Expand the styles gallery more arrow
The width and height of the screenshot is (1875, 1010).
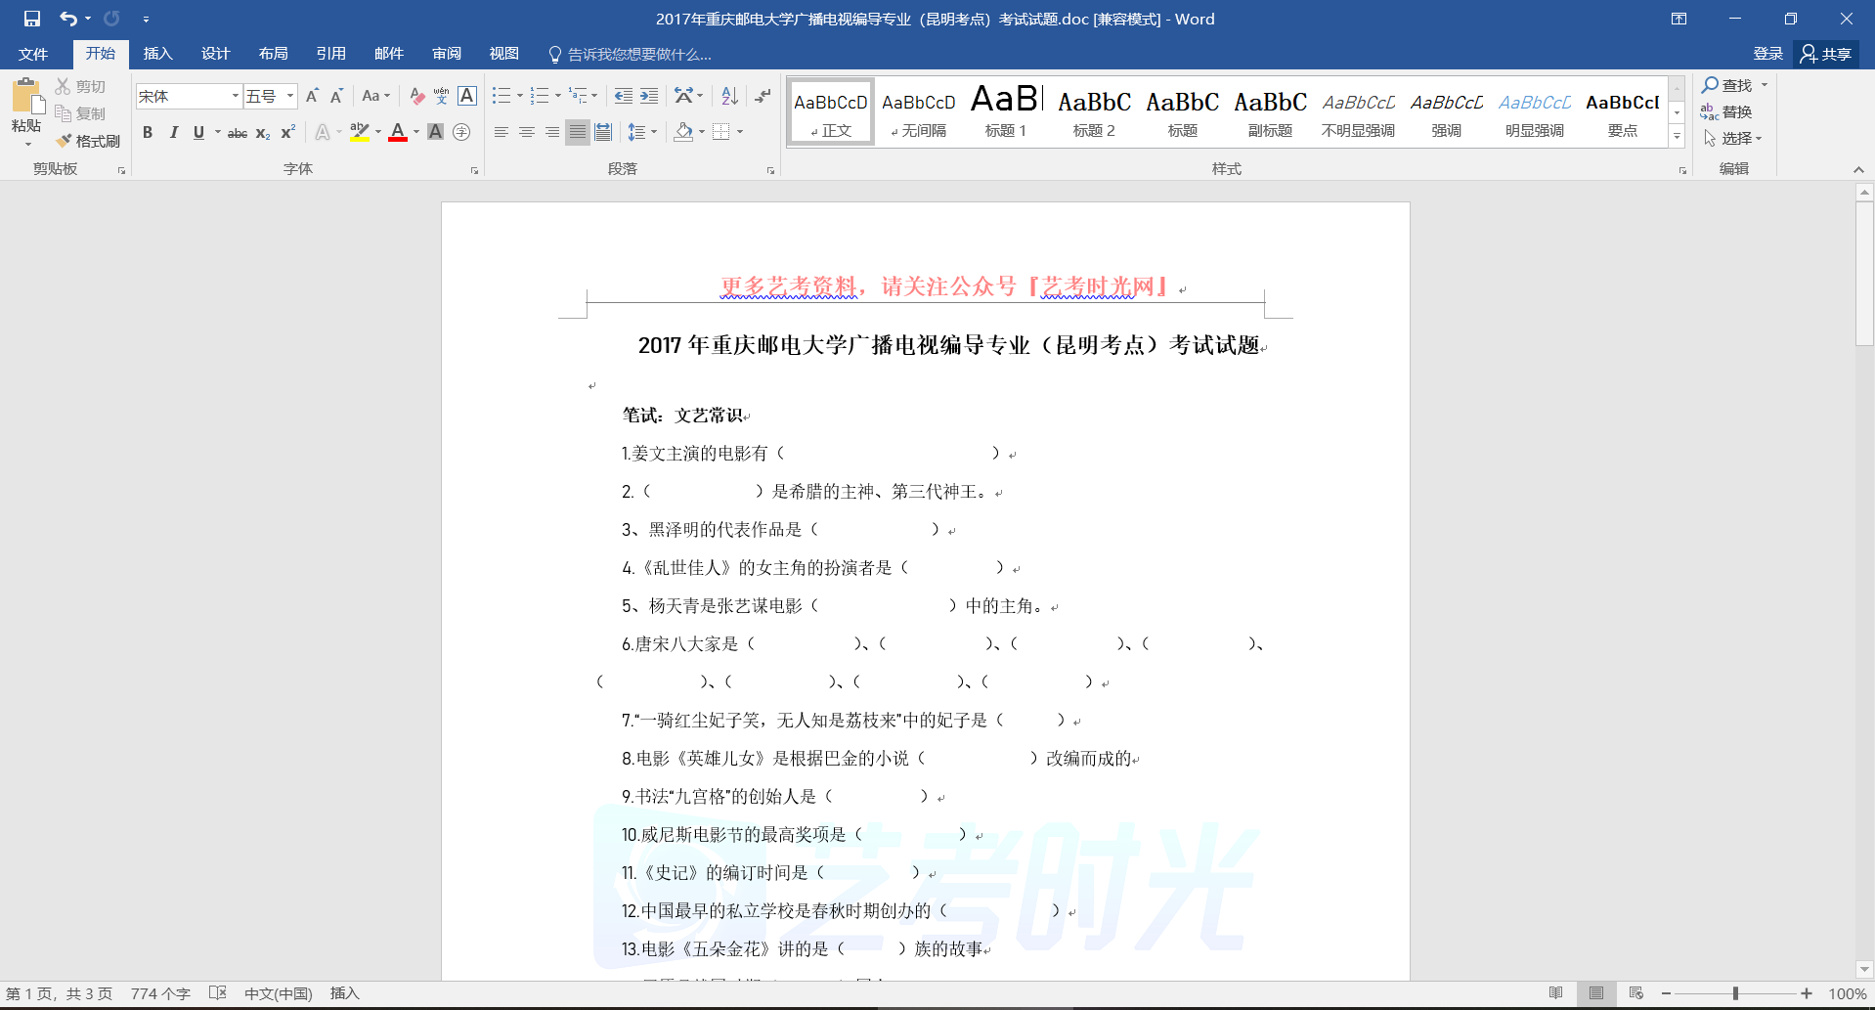coord(1677,138)
